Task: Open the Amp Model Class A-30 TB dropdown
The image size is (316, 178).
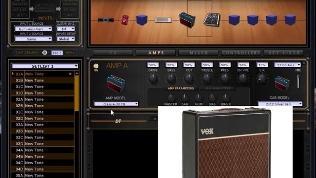Action: point(116,104)
